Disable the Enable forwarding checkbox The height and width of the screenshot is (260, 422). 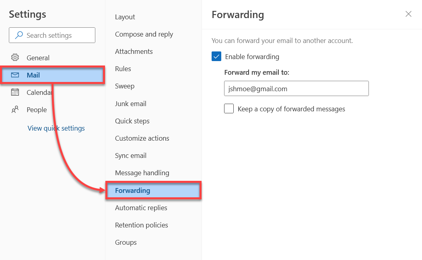tap(216, 56)
